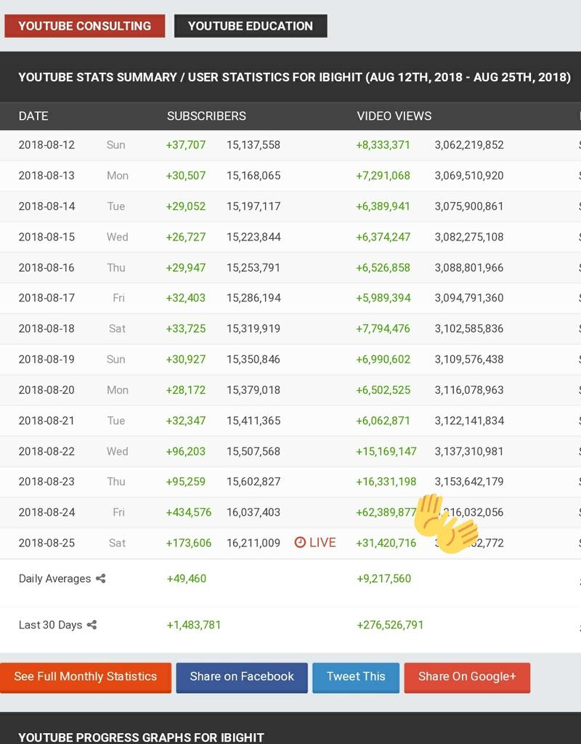
Task: Select date 2018-08-25 cell
Action: click(x=46, y=543)
